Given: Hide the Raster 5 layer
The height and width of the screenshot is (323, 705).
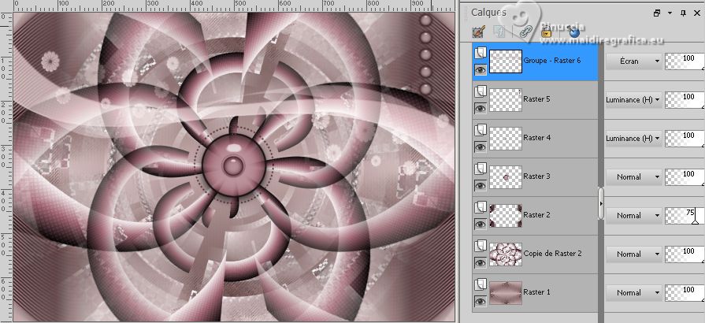Looking at the screenshot, I should click(481, 108).
